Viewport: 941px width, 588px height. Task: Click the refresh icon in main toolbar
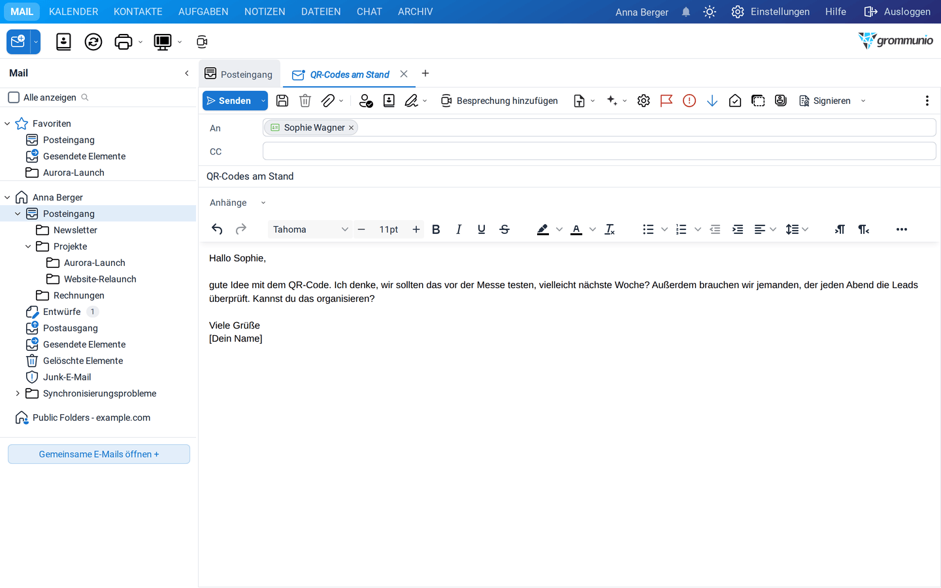[x=93, y=42]
